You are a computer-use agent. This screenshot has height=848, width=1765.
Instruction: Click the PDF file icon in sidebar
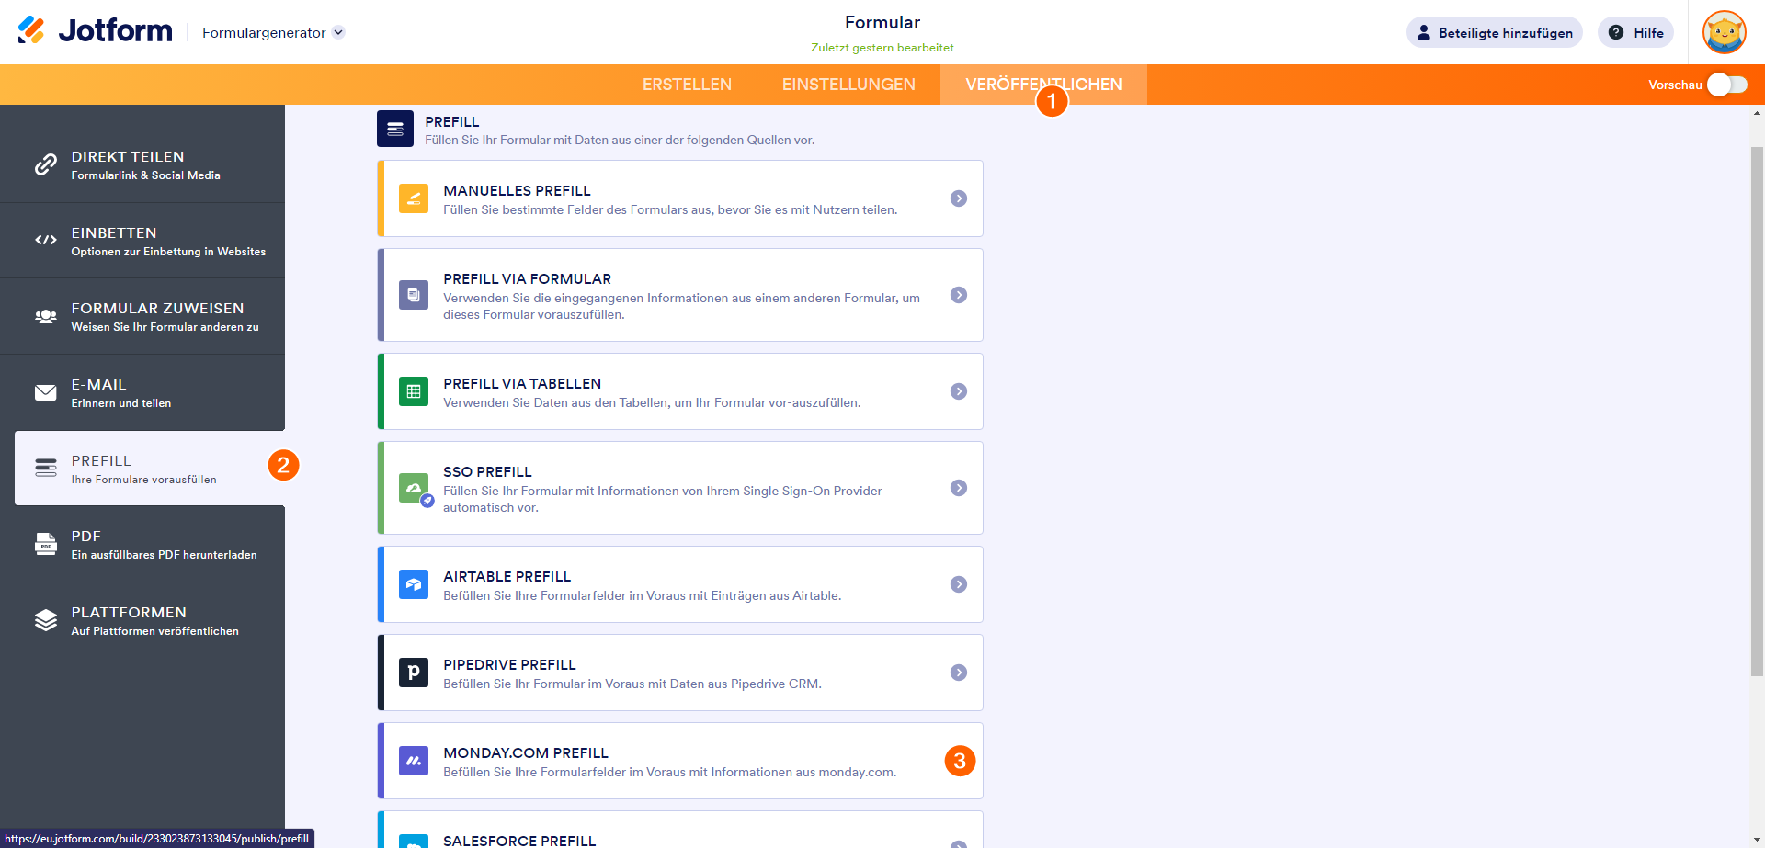46,544
